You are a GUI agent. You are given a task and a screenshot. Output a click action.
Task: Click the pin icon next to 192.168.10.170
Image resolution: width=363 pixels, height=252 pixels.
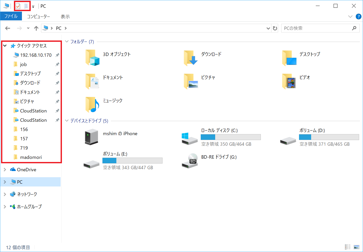coord(57,55)
